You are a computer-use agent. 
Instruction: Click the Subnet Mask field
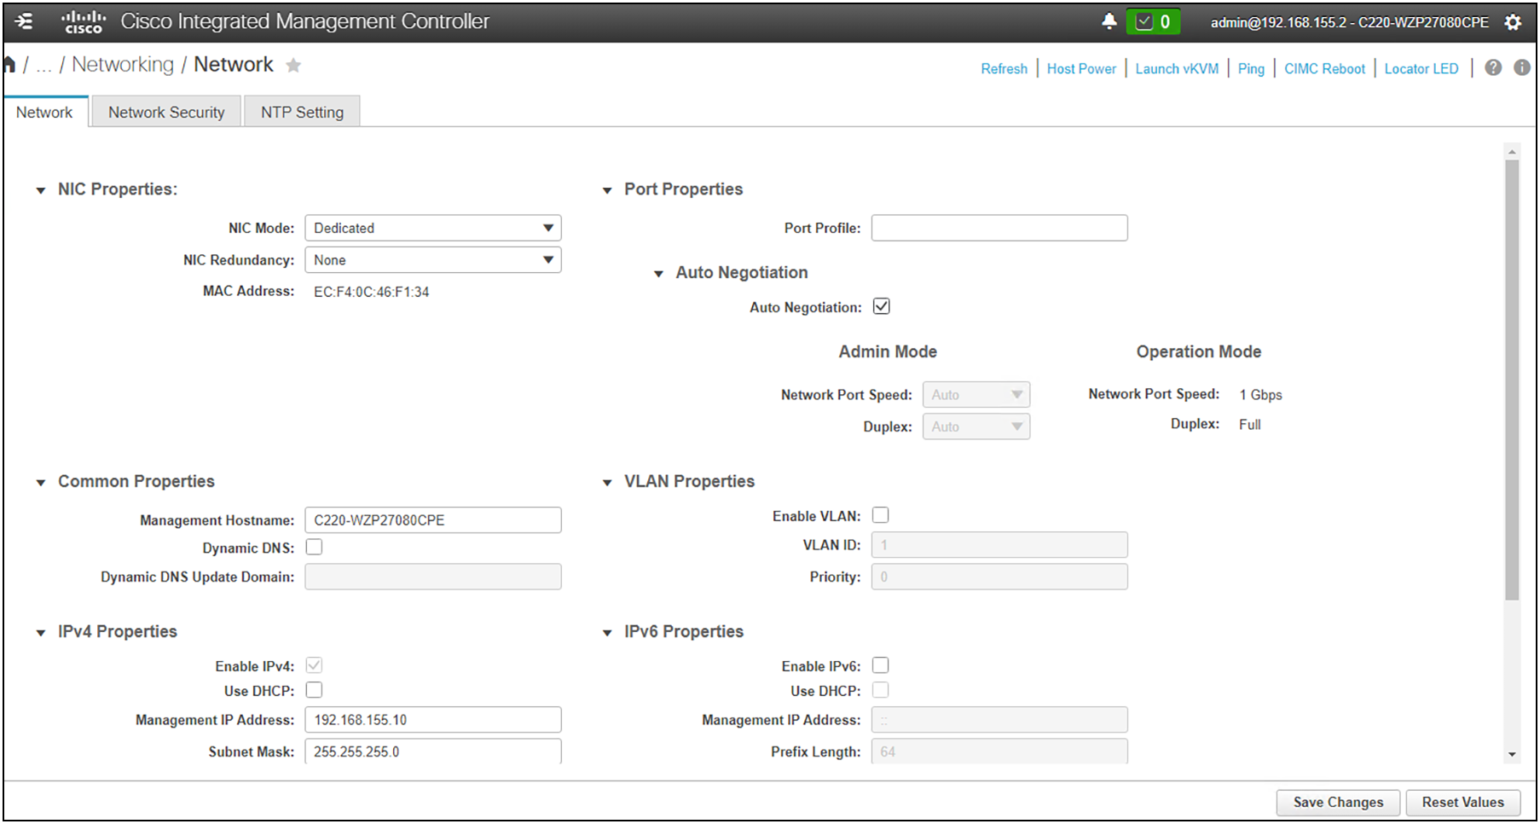tap(433, 751)
